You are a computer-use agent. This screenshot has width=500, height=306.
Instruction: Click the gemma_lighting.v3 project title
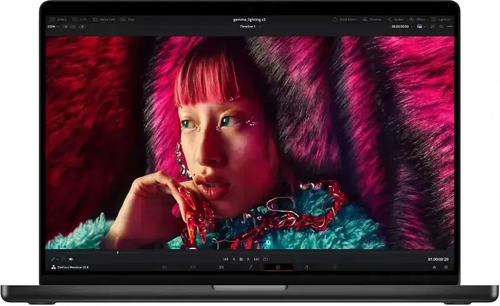pyautogui.click(x=249, y=19)
